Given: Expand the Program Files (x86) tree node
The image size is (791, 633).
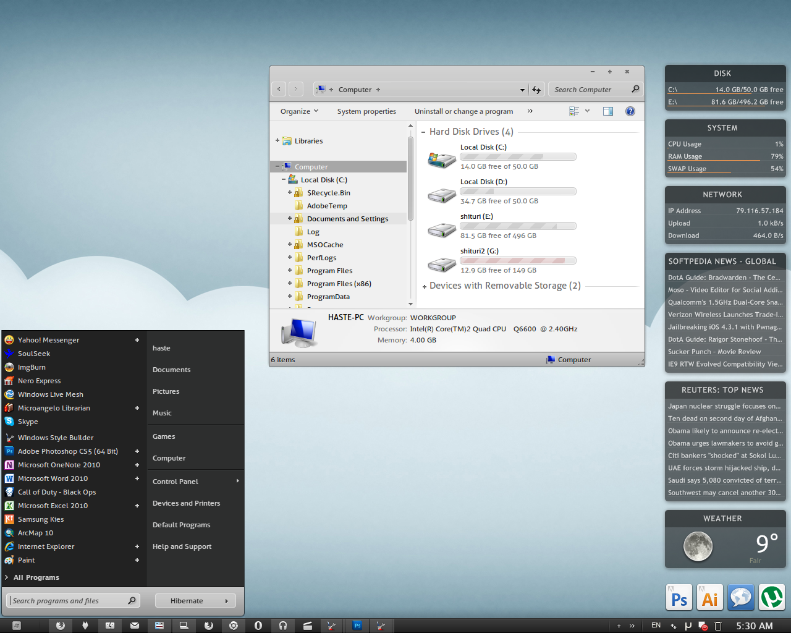Looking at the screenshot, I should coord(289,283).
